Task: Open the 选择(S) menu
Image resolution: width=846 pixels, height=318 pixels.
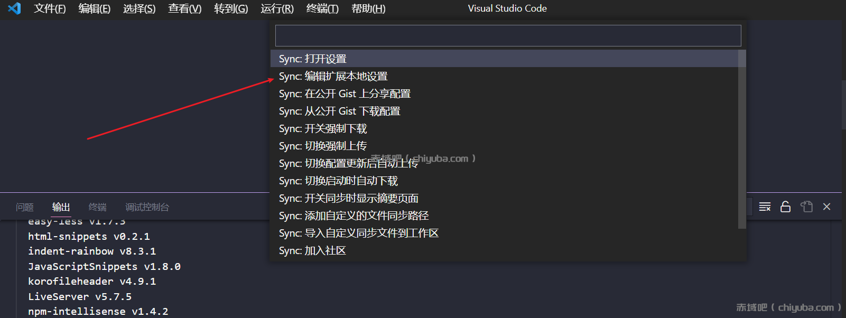Action: pos(139,8)
